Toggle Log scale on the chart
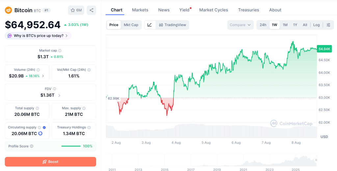Screen dimensions: 337x171 pyautogui.click(x=316, y=25)
